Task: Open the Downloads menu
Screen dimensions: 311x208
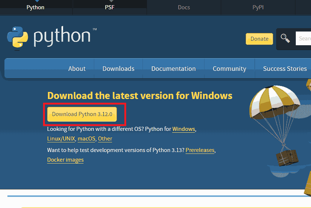Action: [x=118, y=69]
